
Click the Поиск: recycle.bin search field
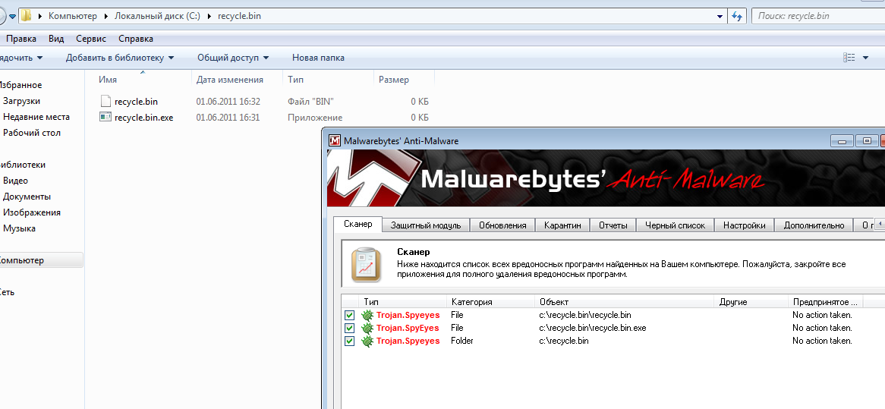coord(818,16)
